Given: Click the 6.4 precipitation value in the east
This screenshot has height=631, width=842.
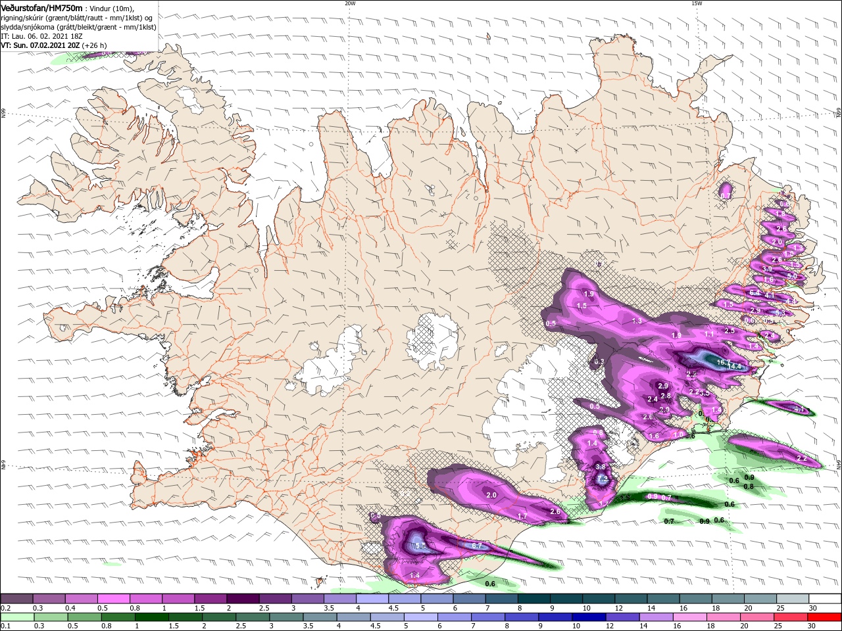Looking at the screenshot, I should tap(755, 292).
